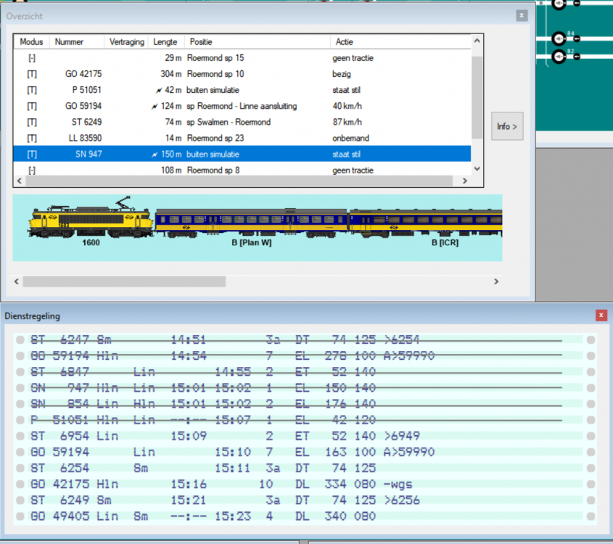Toggle left indicator of ST 6954 timetable row
The width and height of the screenshot is (613, 544).
(20, 437)
